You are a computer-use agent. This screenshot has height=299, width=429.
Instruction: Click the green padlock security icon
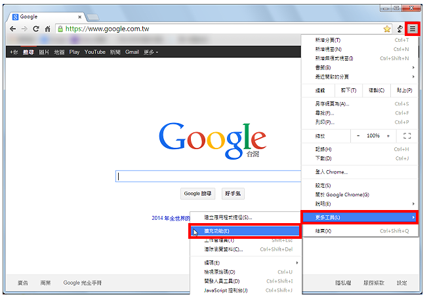60,29
